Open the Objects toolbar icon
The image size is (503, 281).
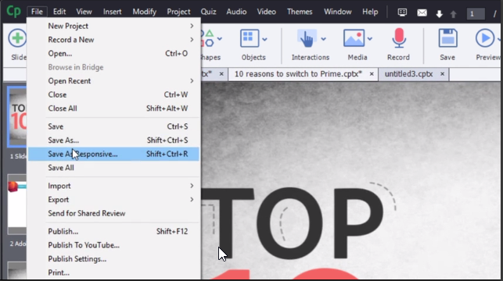[x=250, y=38]
